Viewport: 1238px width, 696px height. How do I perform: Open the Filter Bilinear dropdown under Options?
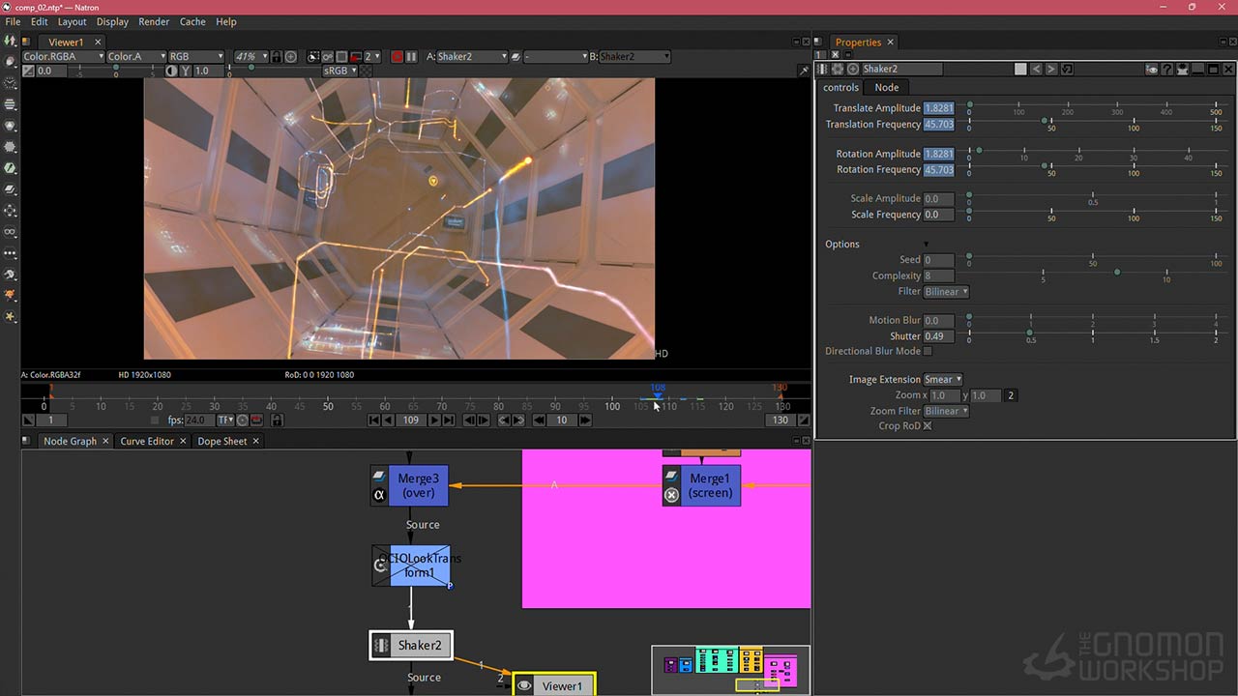pos(946,292)
